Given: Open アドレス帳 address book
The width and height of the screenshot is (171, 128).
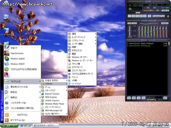Looking at the screenshot, I should [82, 64].
